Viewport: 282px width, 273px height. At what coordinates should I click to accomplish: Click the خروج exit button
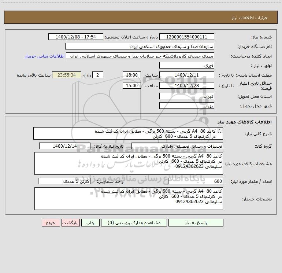(x=51, y=223)
